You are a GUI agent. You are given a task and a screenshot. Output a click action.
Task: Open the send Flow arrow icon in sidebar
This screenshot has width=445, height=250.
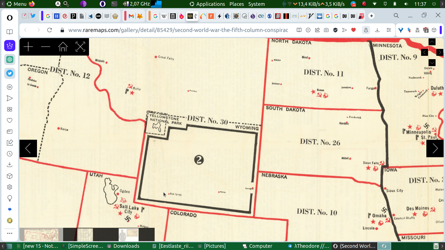pos(10,98)
